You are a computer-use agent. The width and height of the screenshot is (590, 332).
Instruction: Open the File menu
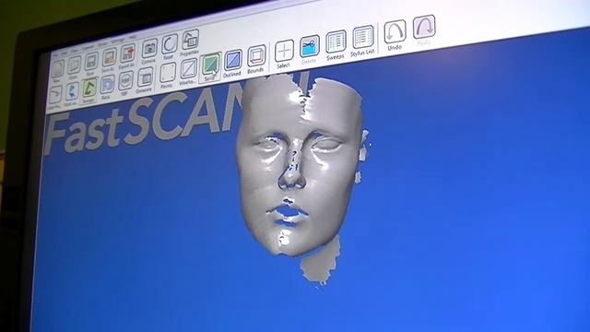(x=55, y=54)
